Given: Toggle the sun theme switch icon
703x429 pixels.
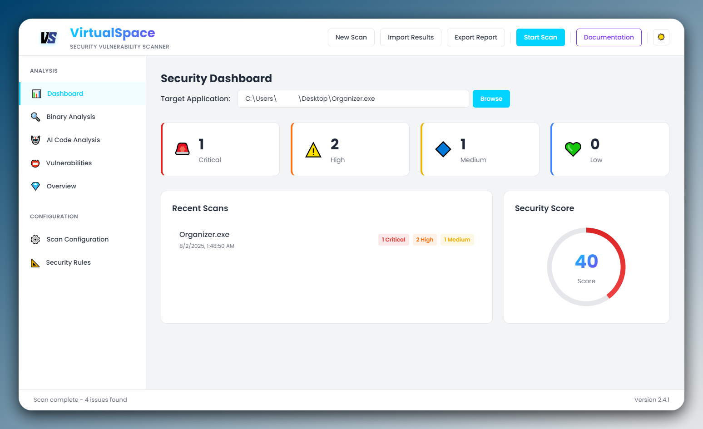Looking at the screenshot, I should [x=661, y=37].
